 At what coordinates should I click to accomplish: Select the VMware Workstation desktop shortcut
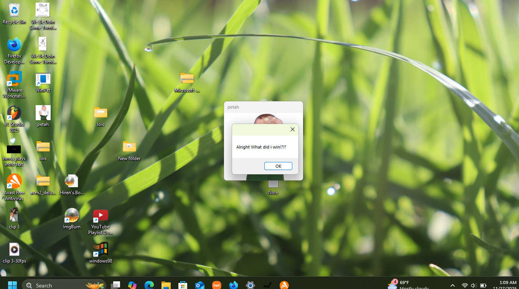[x=14, y=85]
